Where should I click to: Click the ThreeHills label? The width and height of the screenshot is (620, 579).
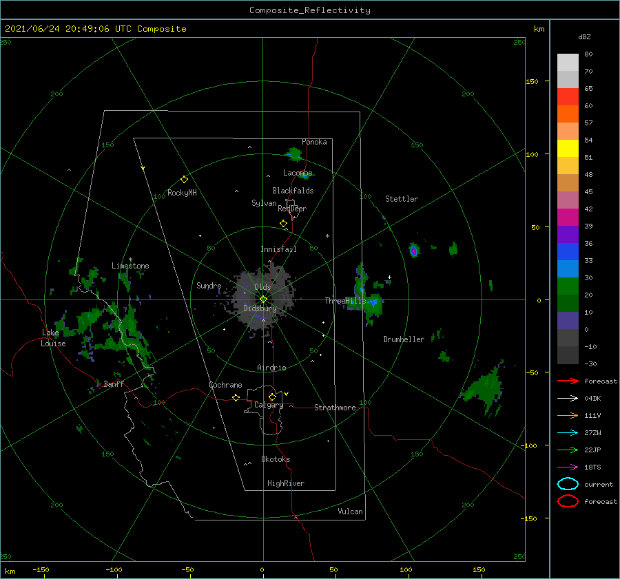point(346,301)
